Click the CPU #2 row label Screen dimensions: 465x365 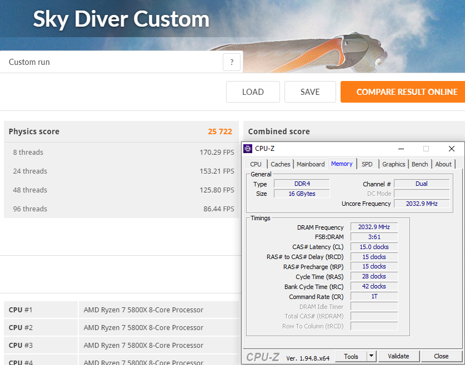click(x=21, y=328)
